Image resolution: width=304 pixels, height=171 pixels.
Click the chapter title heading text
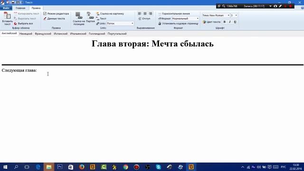(x=152, y=43)
